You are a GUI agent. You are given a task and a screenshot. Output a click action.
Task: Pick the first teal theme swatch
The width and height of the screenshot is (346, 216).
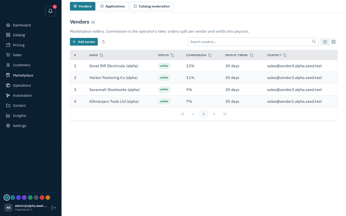click(x=7, y=198)
